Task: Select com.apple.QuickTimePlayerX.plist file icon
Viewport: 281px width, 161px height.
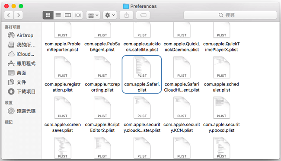Action: 221,30
